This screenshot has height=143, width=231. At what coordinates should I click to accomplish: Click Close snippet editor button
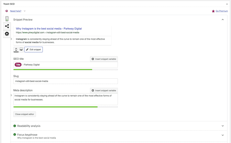point(25,114)
